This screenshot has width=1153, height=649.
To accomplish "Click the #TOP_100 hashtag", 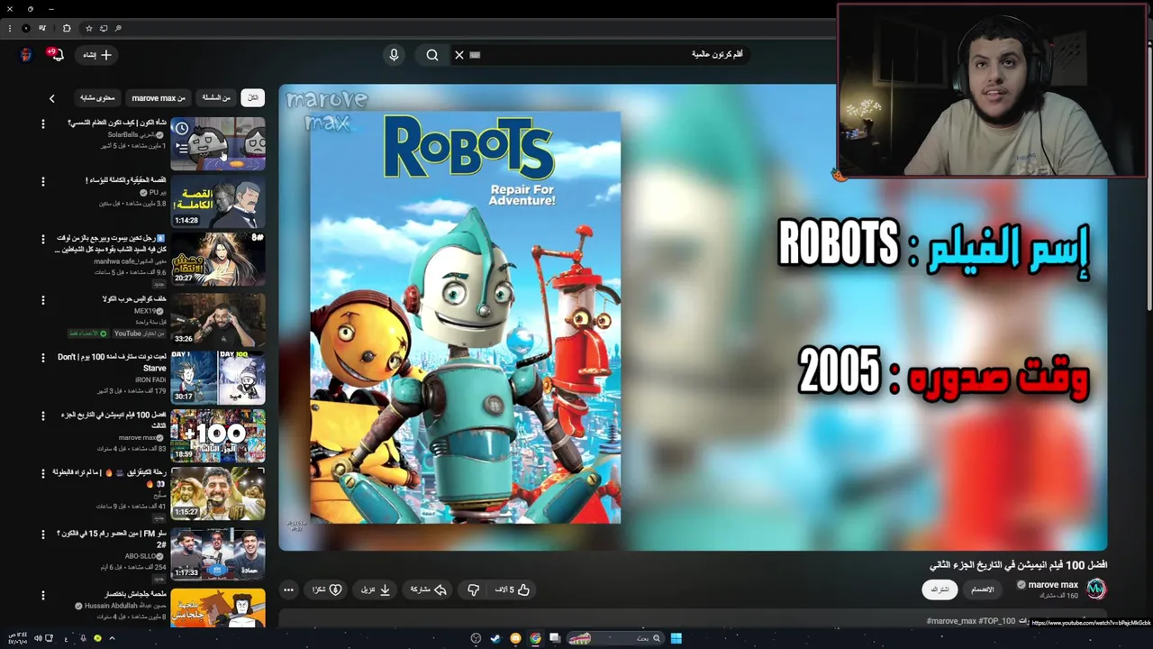I will (997, 621).
